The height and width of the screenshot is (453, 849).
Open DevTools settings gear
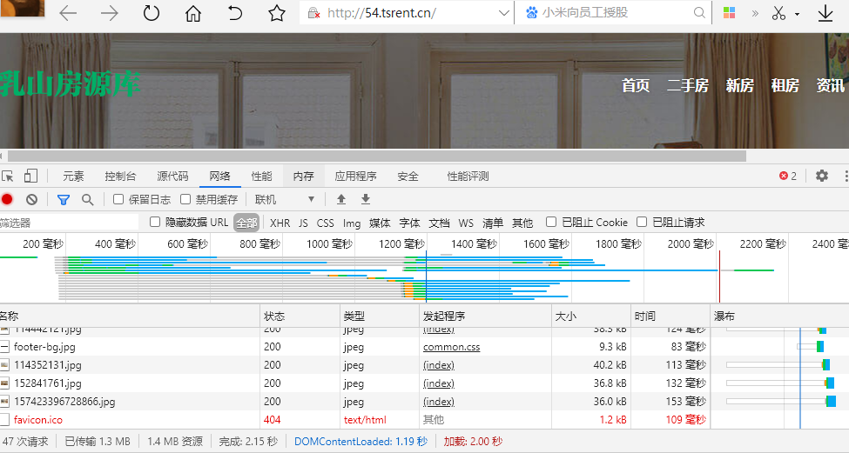[822, 176]
